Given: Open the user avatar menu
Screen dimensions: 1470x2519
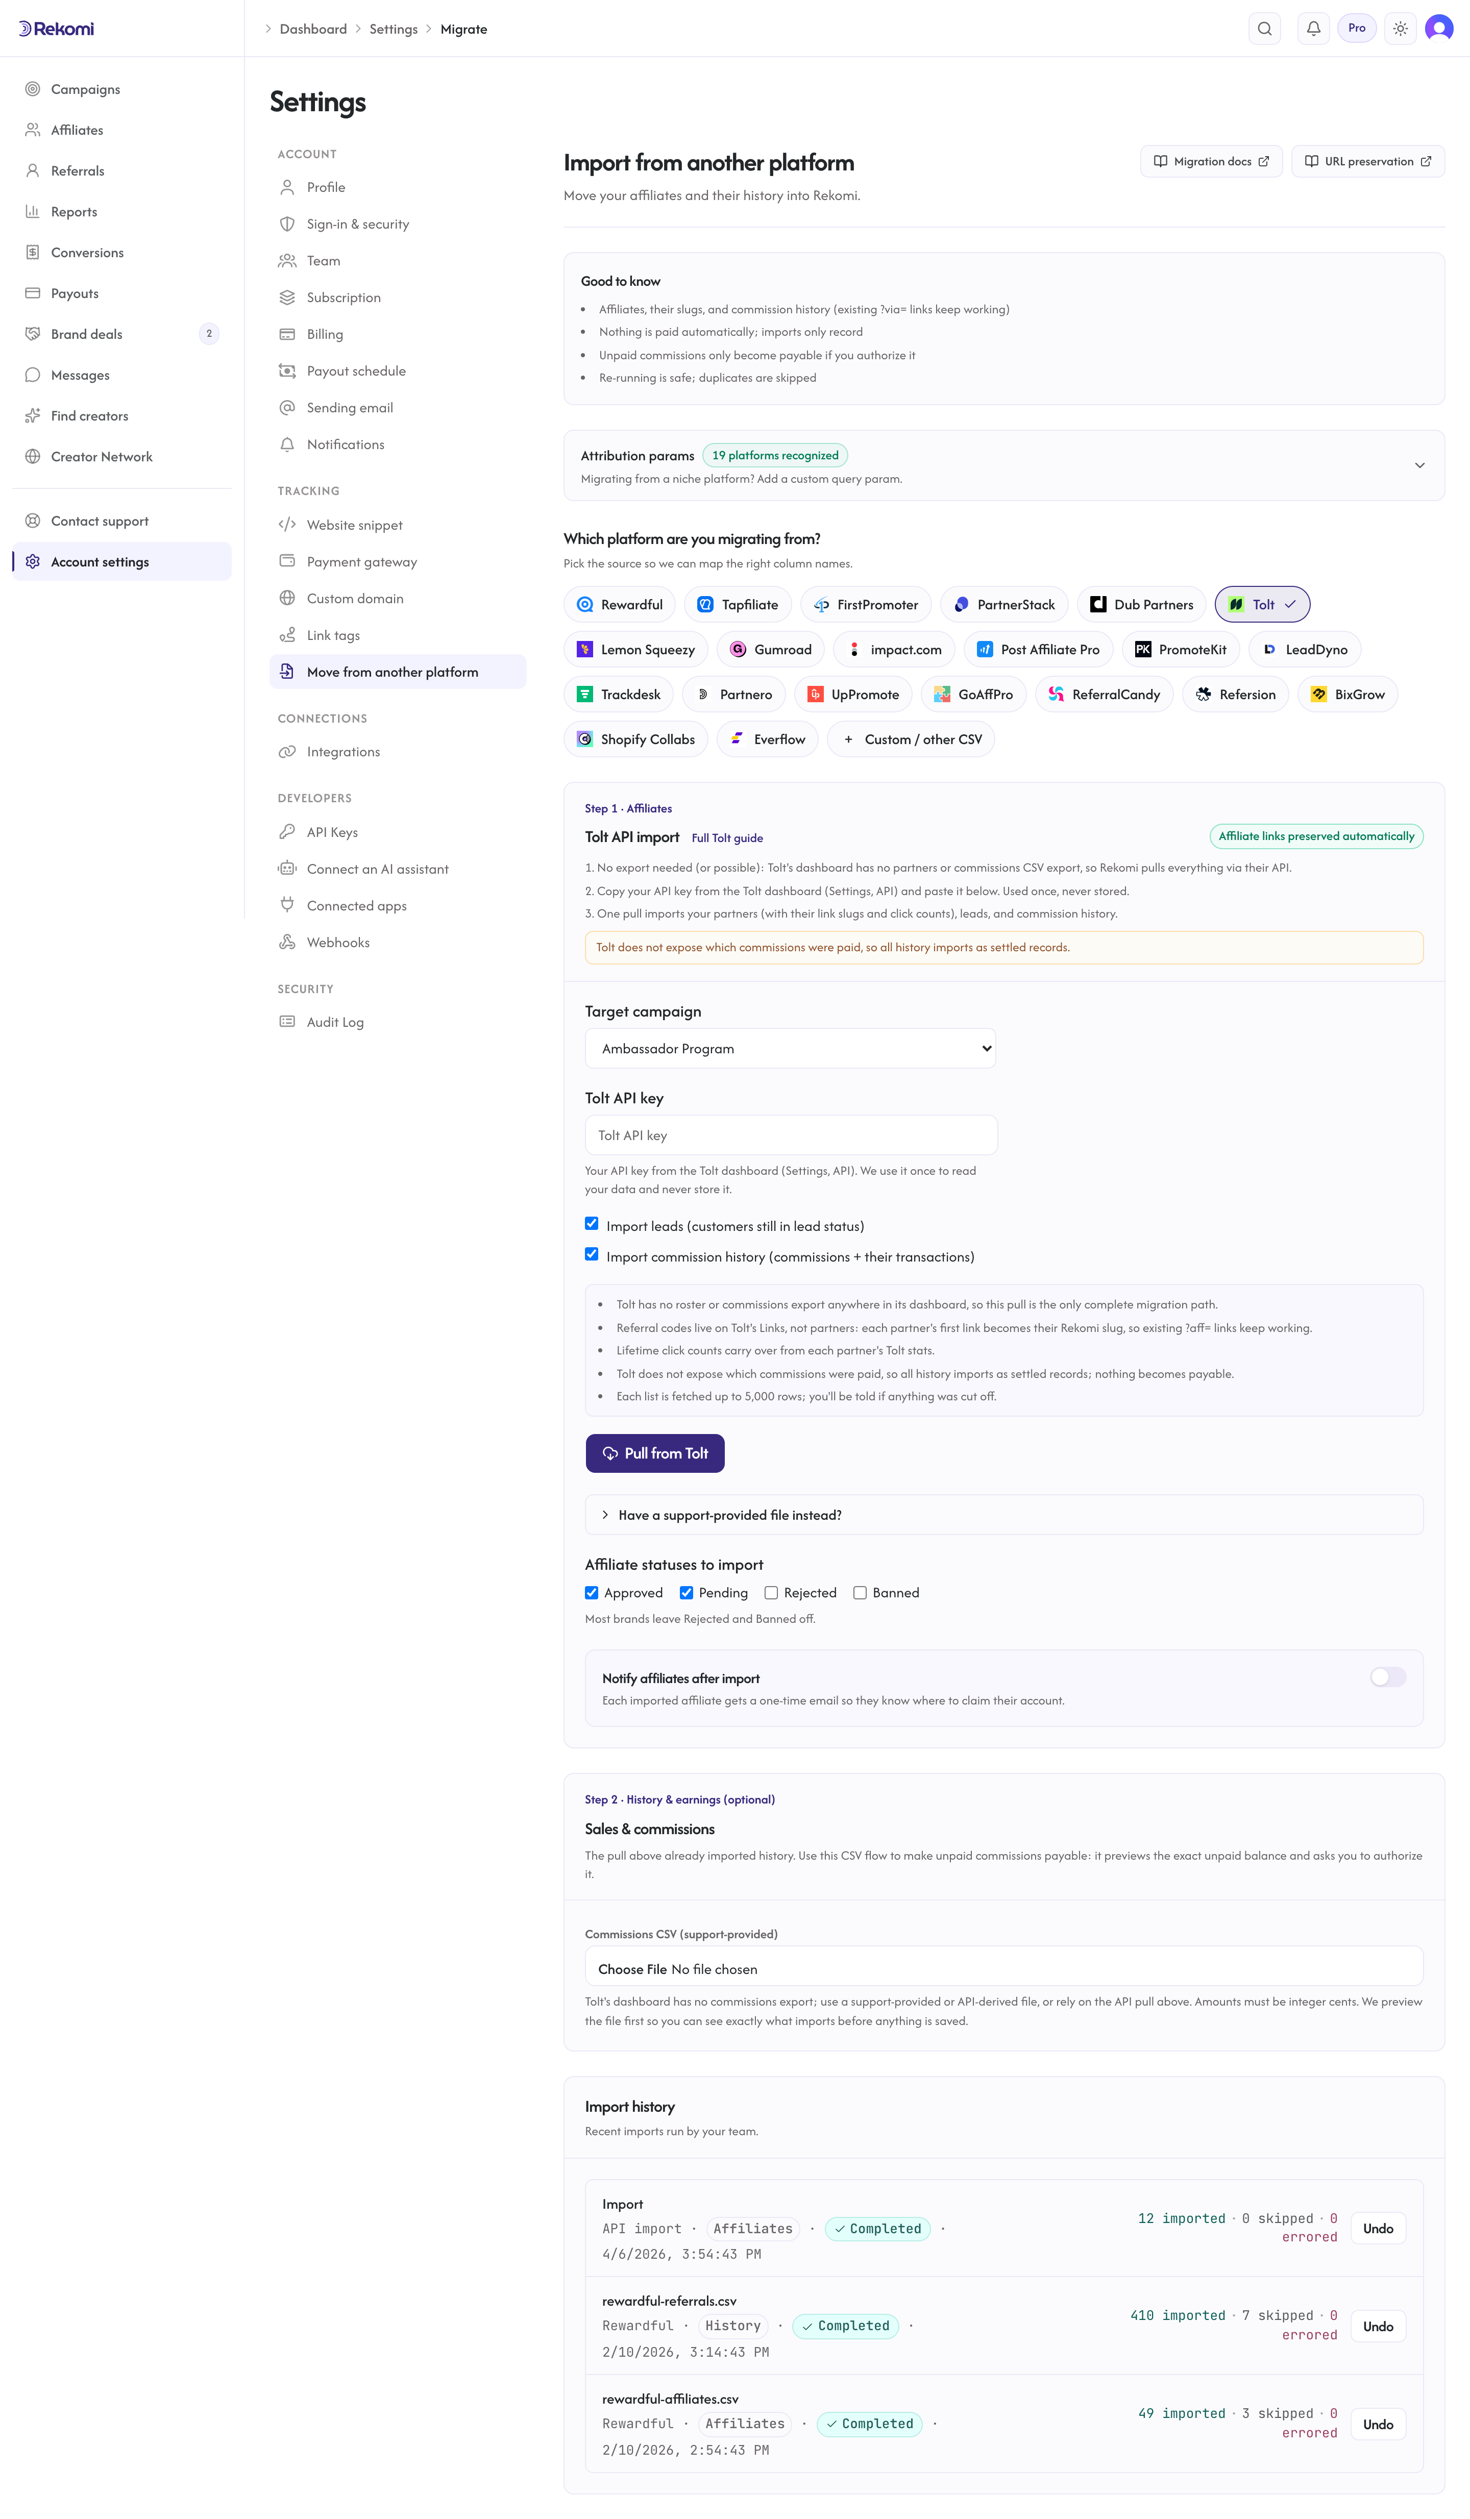Looking at the screenshot, I should click(1439, 29).
